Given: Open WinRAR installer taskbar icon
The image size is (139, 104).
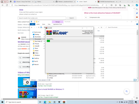Looking at the screenshot, I should [64, 102].
